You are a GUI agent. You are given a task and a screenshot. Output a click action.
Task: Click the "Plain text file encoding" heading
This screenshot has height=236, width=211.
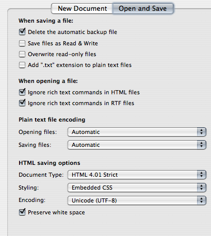click(x=52, y=120)
